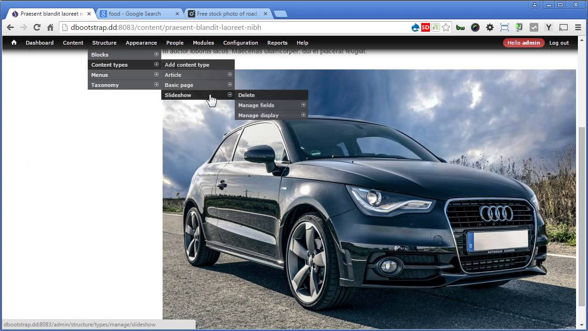Open Manage display for Slideshow
Viewport: 588px width, 331px height.
271,115
